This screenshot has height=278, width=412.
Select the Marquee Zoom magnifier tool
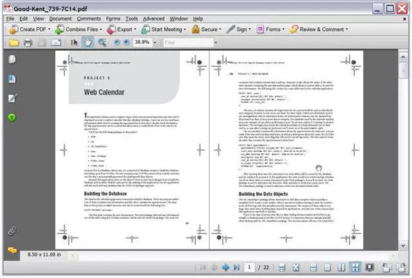[x=102, y=42]
